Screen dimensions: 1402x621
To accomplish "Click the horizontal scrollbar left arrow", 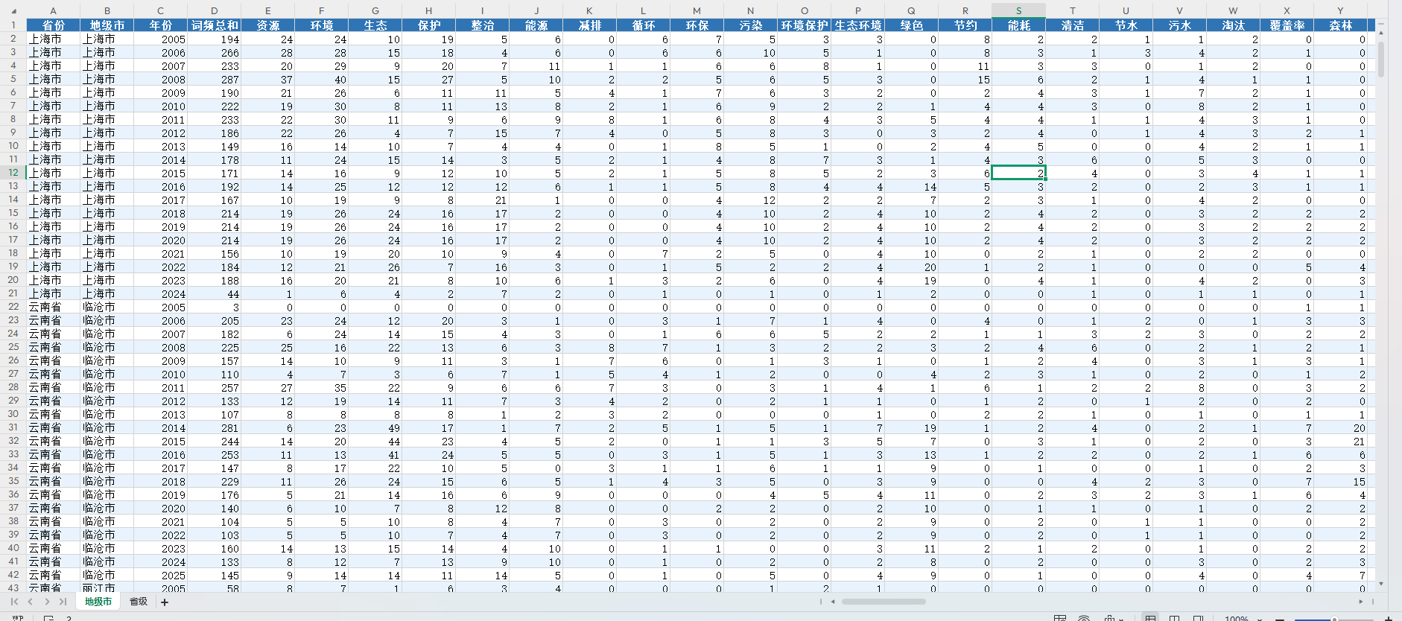I will click(x=833, y=602).
